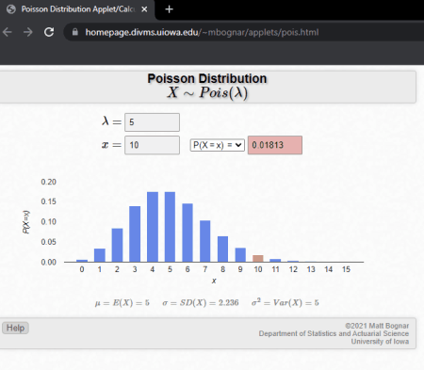
Task: Click the small bar at x = 11
Action: pos(275,260)
